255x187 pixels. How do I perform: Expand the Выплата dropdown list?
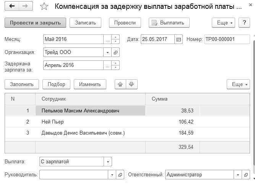[107, 162]
